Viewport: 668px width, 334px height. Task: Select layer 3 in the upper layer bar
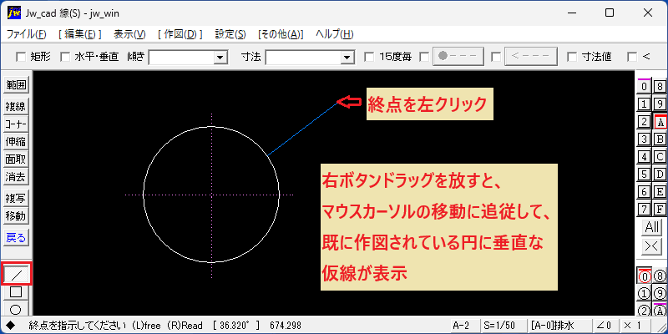(644, 139)
